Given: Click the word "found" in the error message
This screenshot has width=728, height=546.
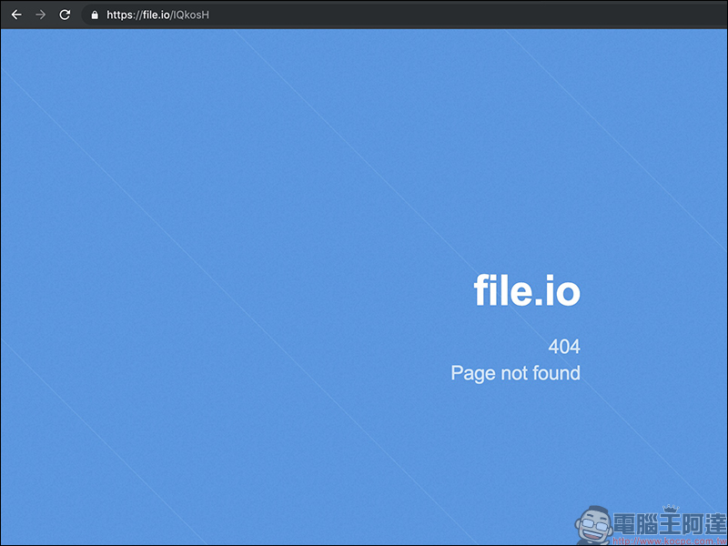Looking at the screenshot, I should click(559, 373).
